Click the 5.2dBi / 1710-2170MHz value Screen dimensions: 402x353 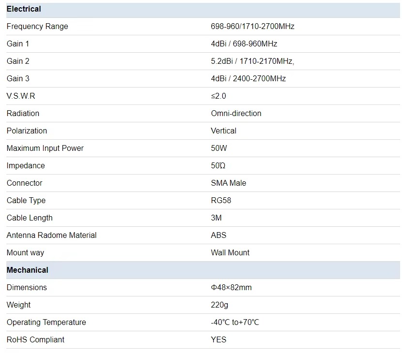(x=252, y=61)
